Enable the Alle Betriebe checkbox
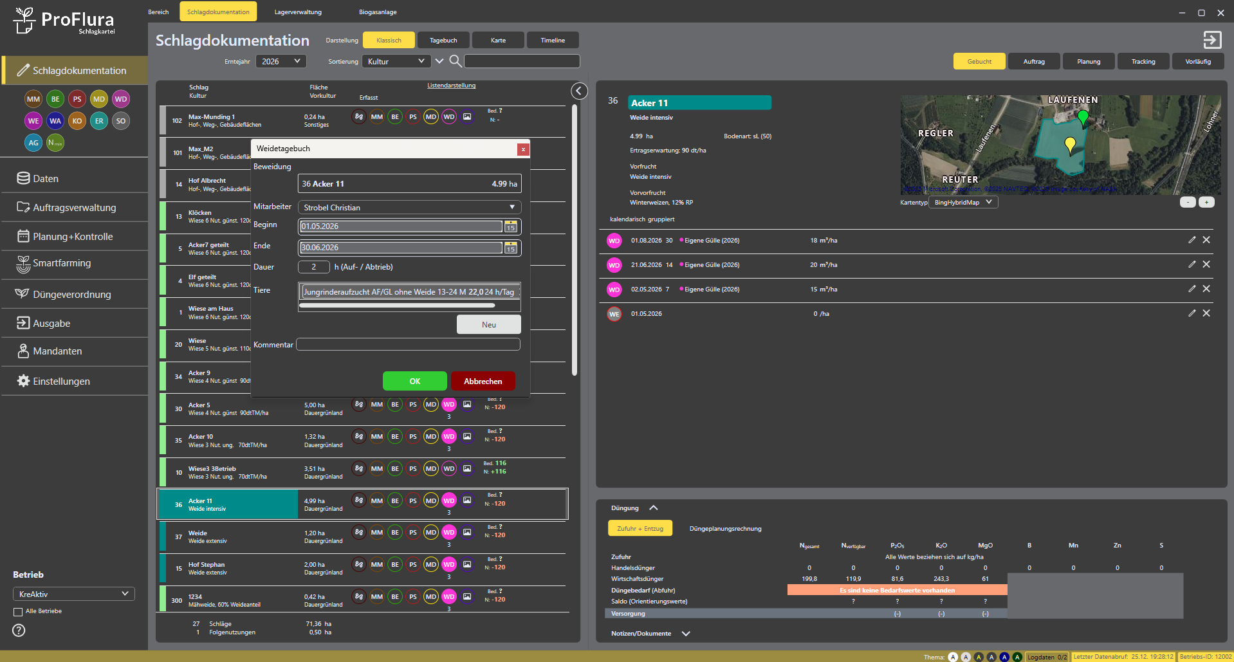The width and height of the screenshot is (1234, 662). click(x=18, y=612)
